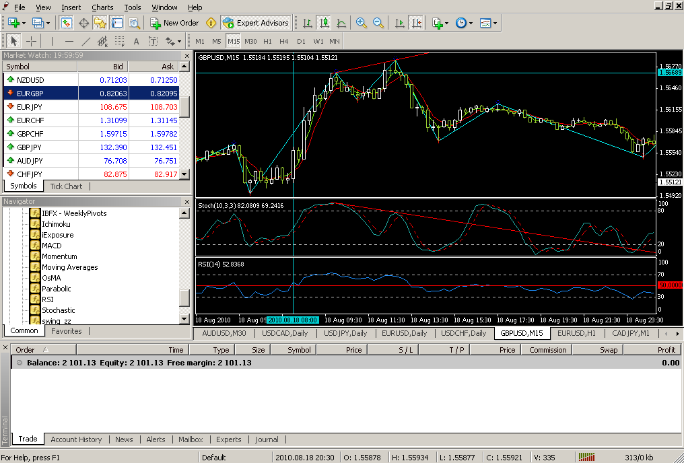Pick the Draw Trendline tool
This screenshot has width=684, height=463.
click(x=85, y=41)
